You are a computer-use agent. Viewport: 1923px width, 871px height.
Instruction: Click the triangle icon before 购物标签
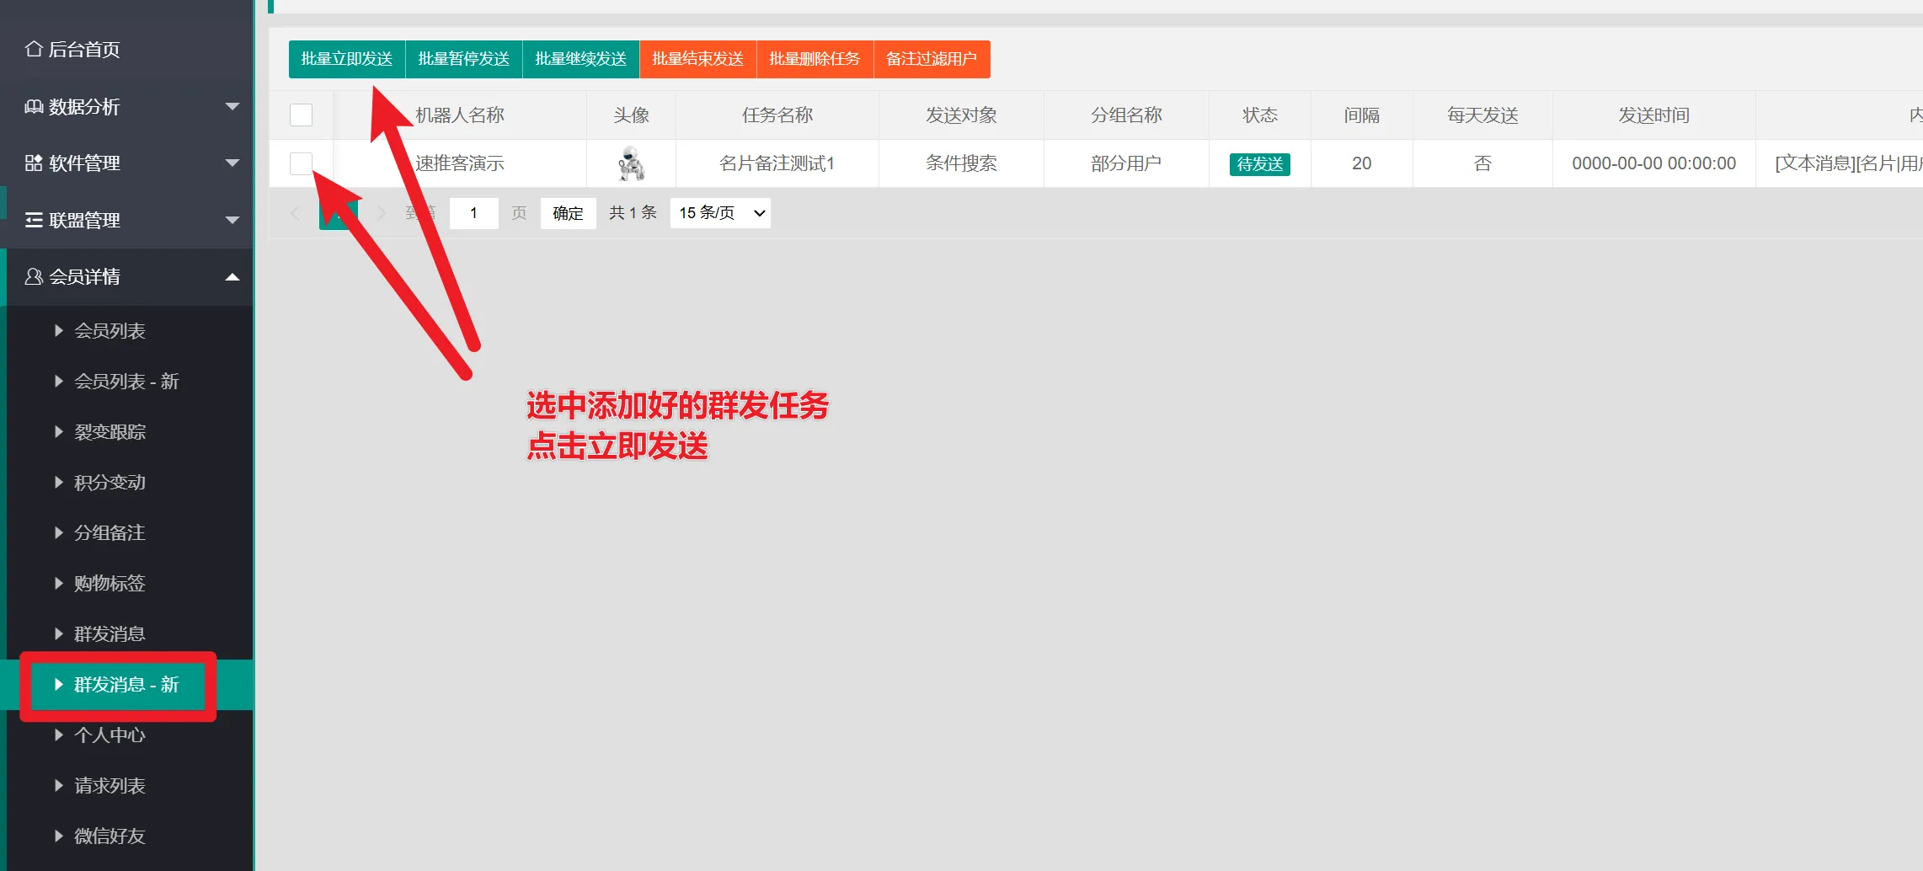click(x=59, y=583)
